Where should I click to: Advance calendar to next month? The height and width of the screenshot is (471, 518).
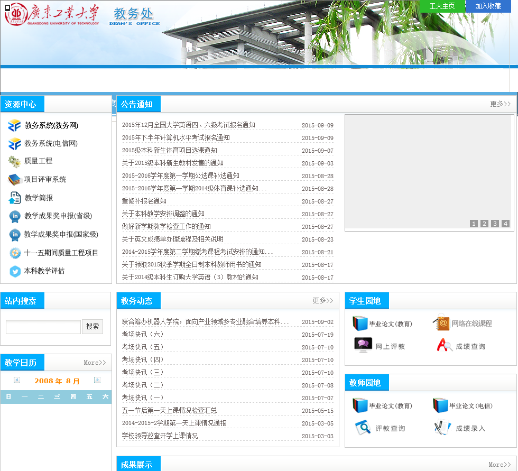click(97, 380)
